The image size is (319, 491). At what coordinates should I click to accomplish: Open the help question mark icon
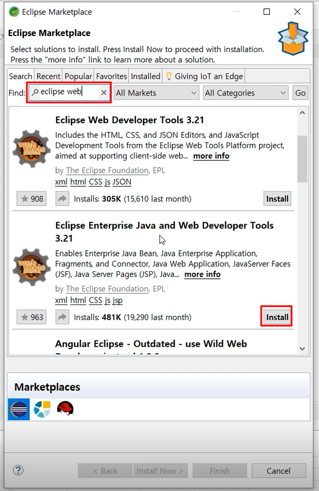tap(18, 470)
